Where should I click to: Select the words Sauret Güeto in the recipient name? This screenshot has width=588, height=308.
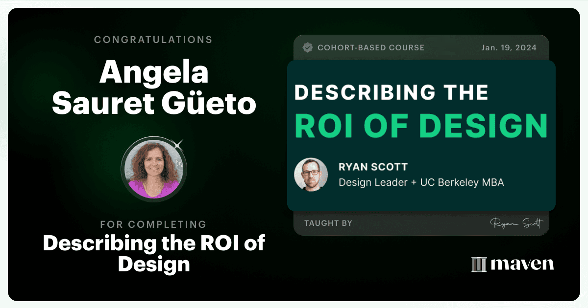154,104
